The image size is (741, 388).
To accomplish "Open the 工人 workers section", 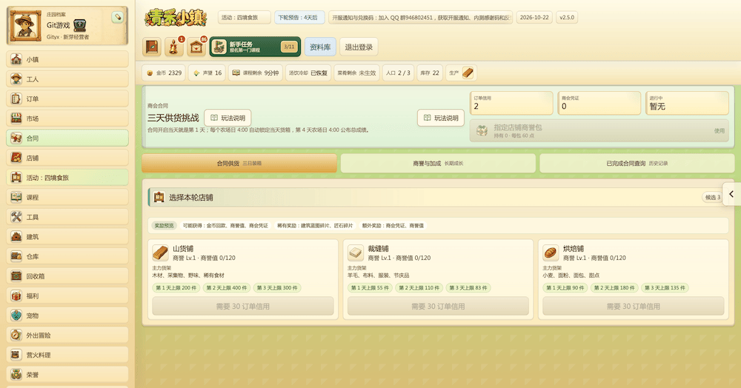I will [67, 79].
